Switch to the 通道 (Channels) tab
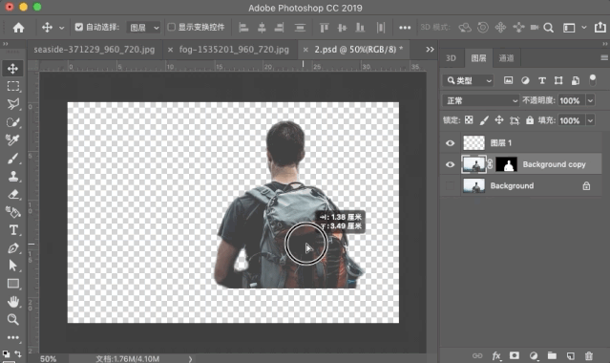Screen dimensions: 610x363 [506, 58]
